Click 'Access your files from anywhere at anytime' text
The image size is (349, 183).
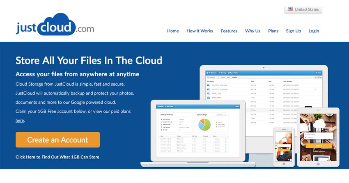coord(77,74)
